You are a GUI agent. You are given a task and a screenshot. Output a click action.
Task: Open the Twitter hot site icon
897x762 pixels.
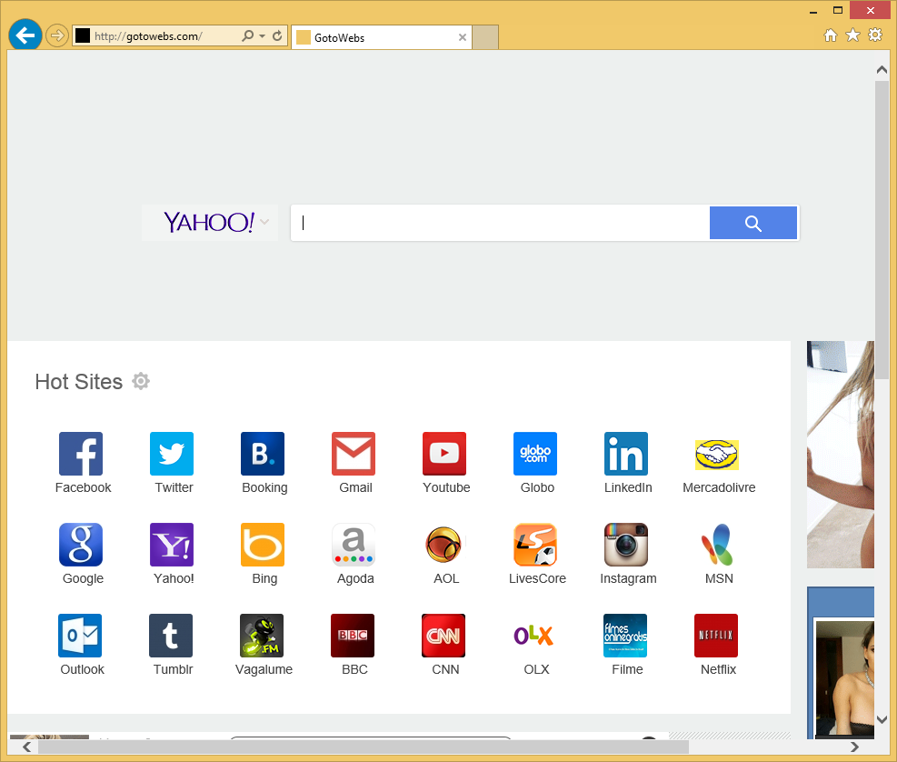(172, 454)
